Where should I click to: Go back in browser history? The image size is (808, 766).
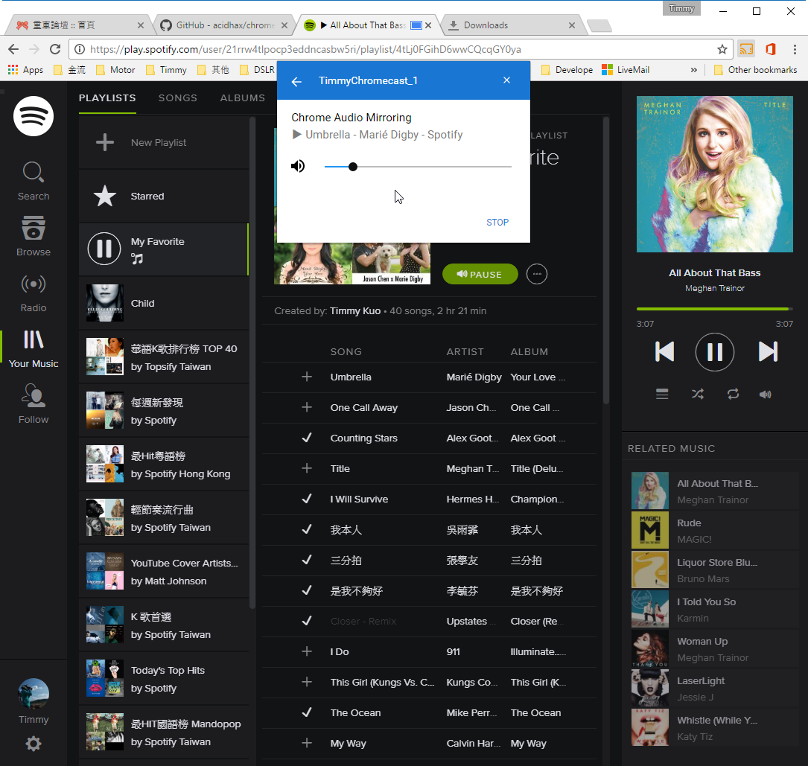coord(13,49)
